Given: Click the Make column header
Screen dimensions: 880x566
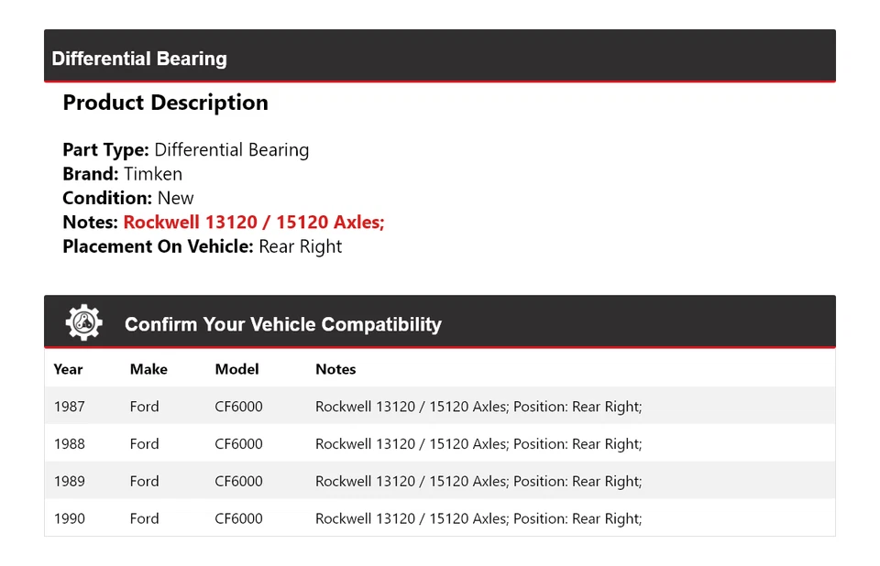Looking at the screenshot, I should pyautogui.click(x=148, y=369).
